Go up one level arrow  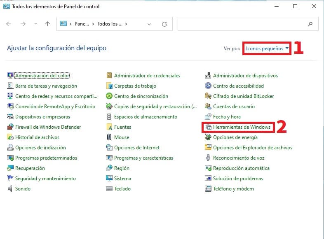(47, 24)
